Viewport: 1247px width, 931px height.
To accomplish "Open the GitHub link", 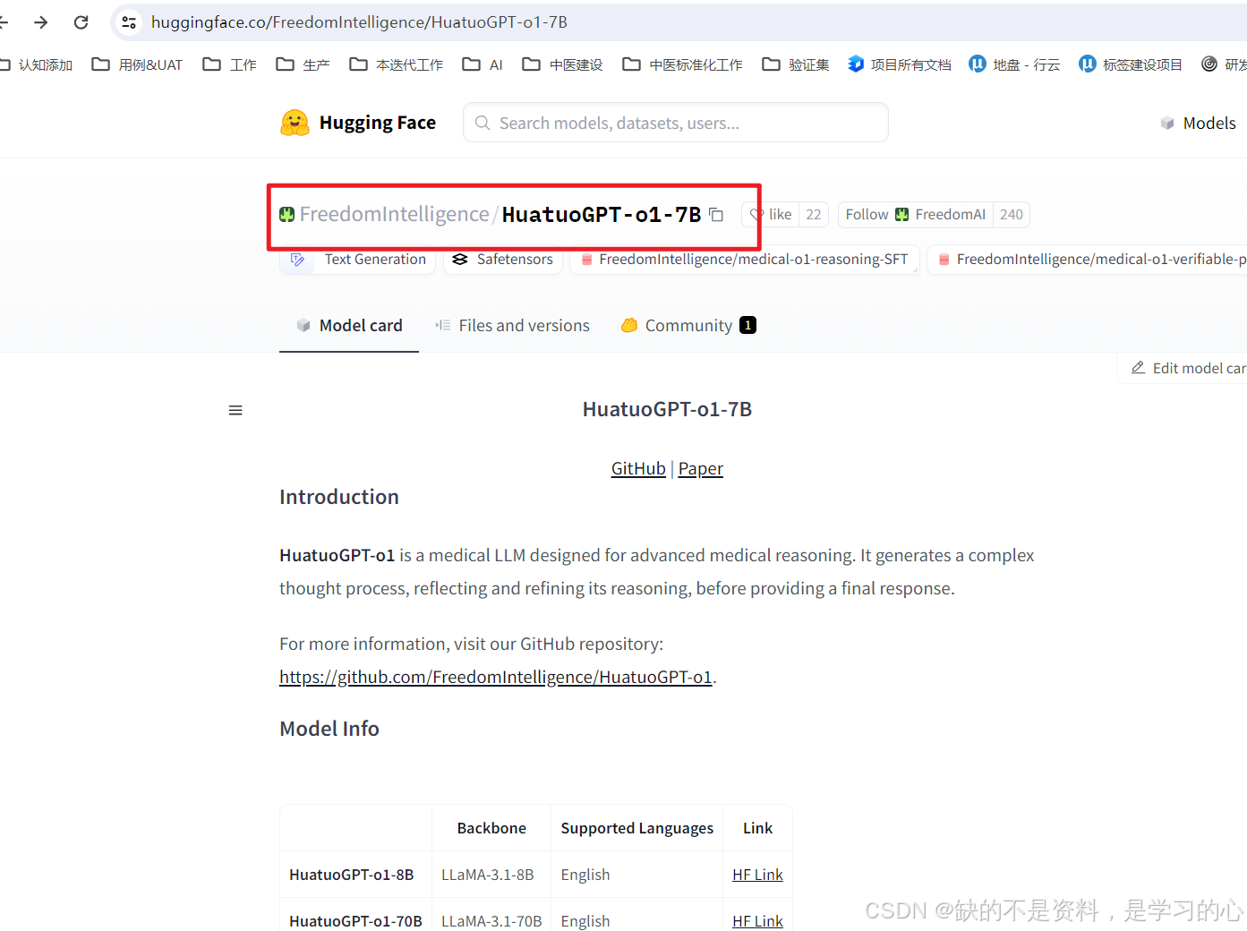I will (x=638, y=469).
